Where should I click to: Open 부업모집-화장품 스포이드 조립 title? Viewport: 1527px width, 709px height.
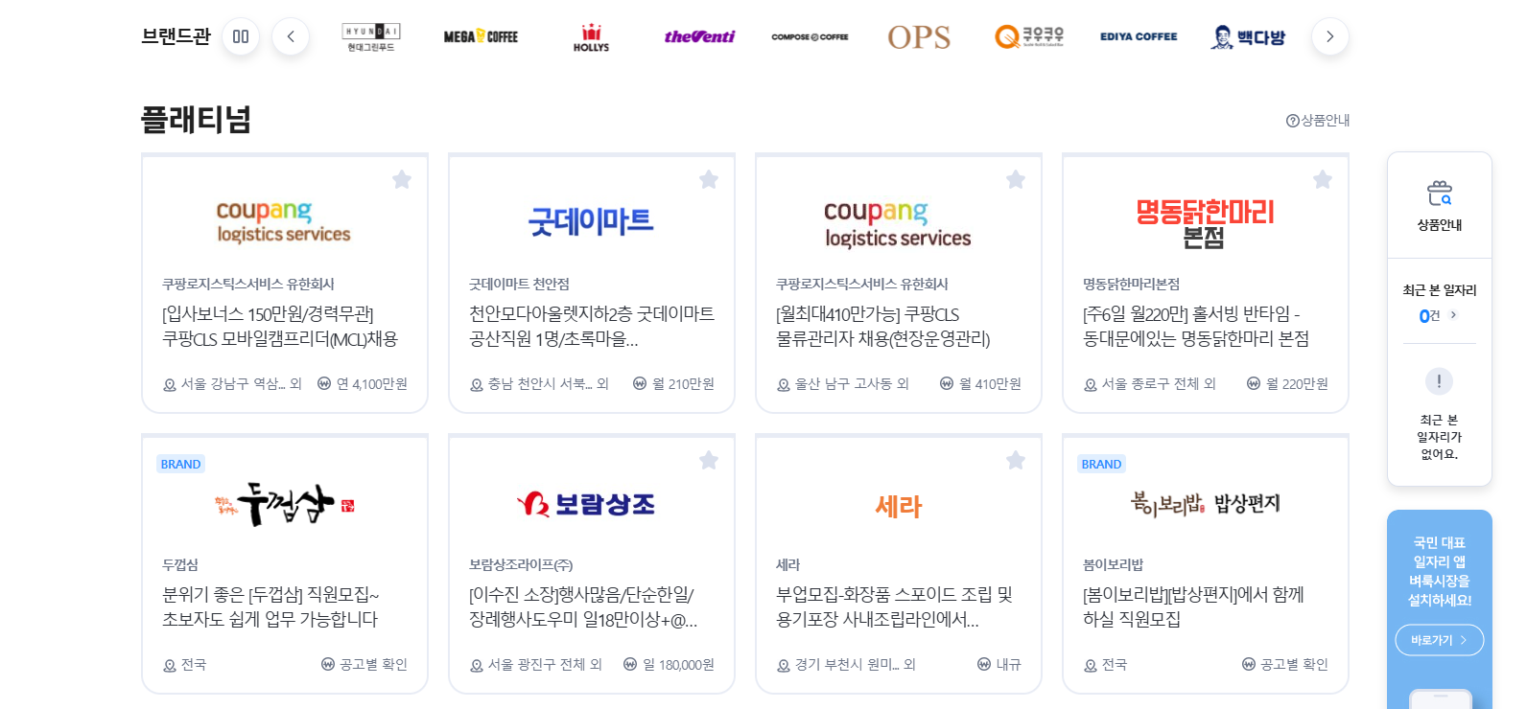pos(894,607)
